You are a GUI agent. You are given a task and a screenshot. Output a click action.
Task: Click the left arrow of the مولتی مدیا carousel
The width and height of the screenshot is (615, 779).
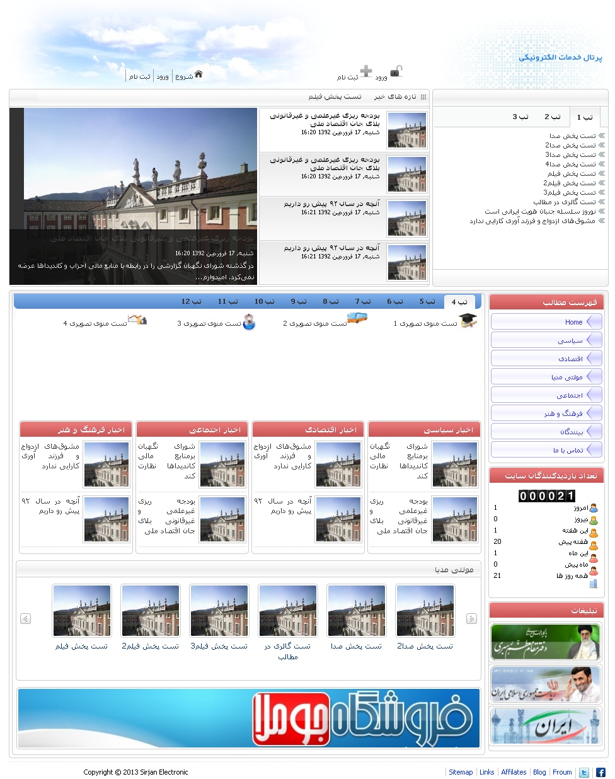25,618
